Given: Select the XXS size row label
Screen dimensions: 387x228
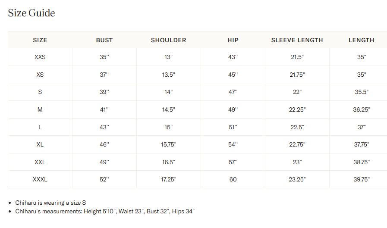Looking at the screenshot, I should pos(40,57).
